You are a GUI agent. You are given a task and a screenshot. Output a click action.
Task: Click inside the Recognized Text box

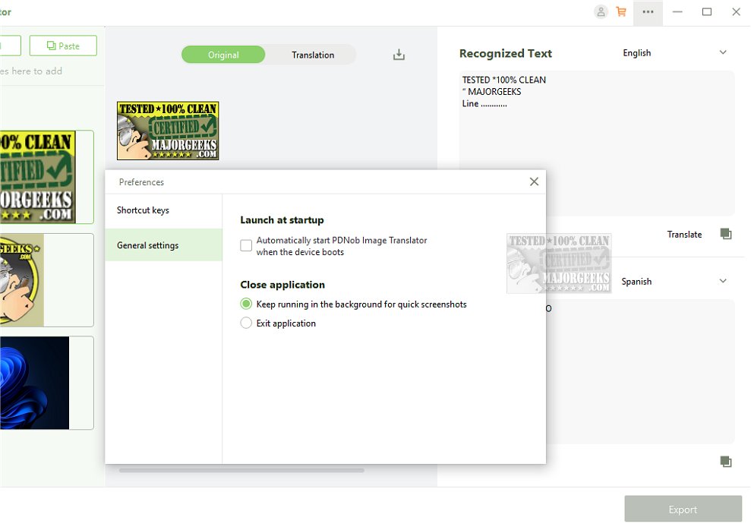tap(597, 144)
